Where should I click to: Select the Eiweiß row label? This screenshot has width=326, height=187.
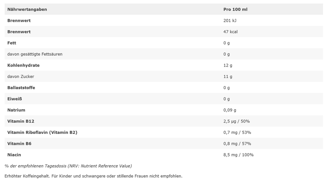coord(15,99)
